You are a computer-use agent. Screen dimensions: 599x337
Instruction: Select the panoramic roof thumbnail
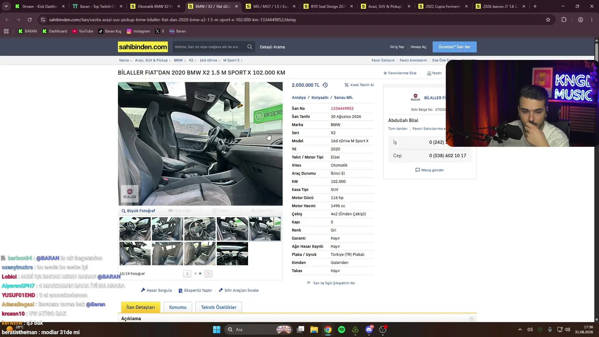pyautogui.click(x=232, y=254)
